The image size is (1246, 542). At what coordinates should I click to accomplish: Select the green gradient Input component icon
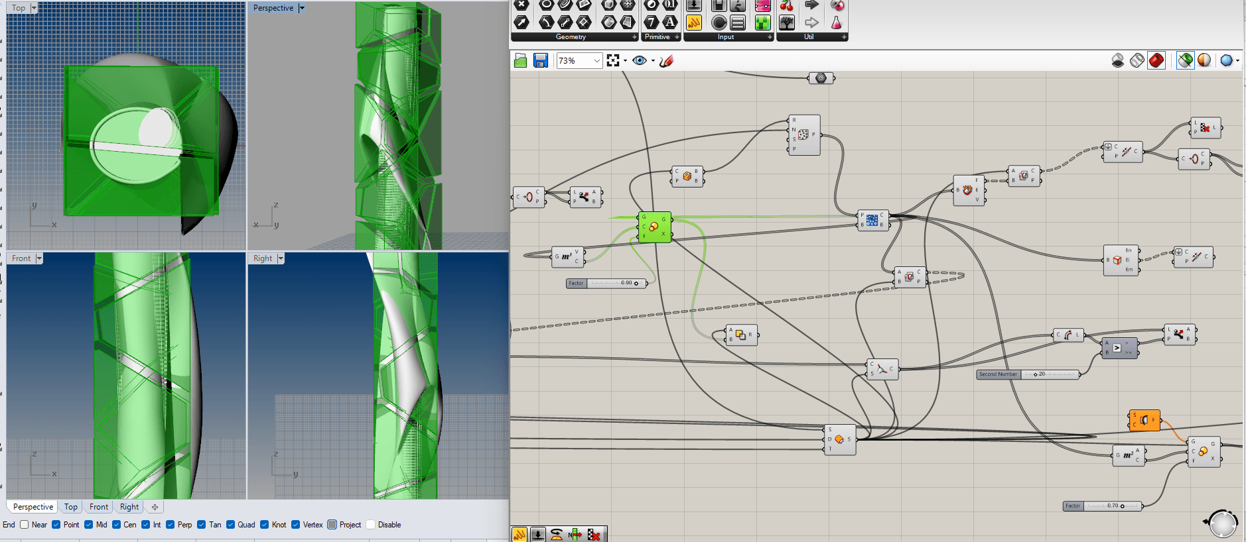[x=763, y=23]
